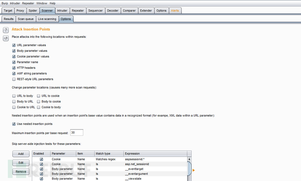Uncheck Enabled for aspsessionid.* row
301x181 pixels.
click(x=41, y=159)
